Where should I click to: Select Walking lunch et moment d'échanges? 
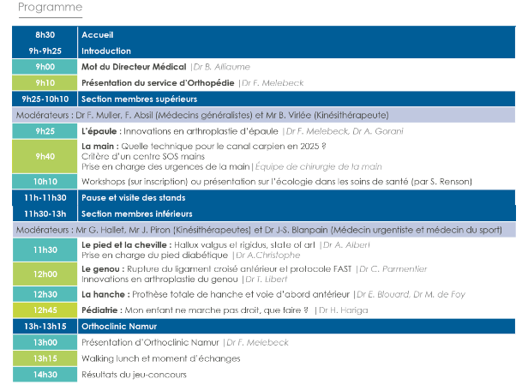[x=160, y=358]
